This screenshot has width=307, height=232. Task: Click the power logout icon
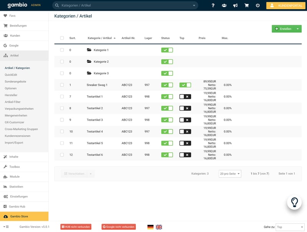coord(257,6)
